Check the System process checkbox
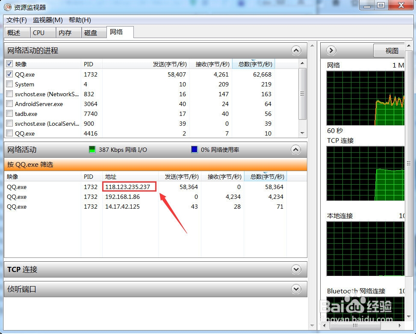The height and width of the screenshot is (334, 416). (9, 84)
